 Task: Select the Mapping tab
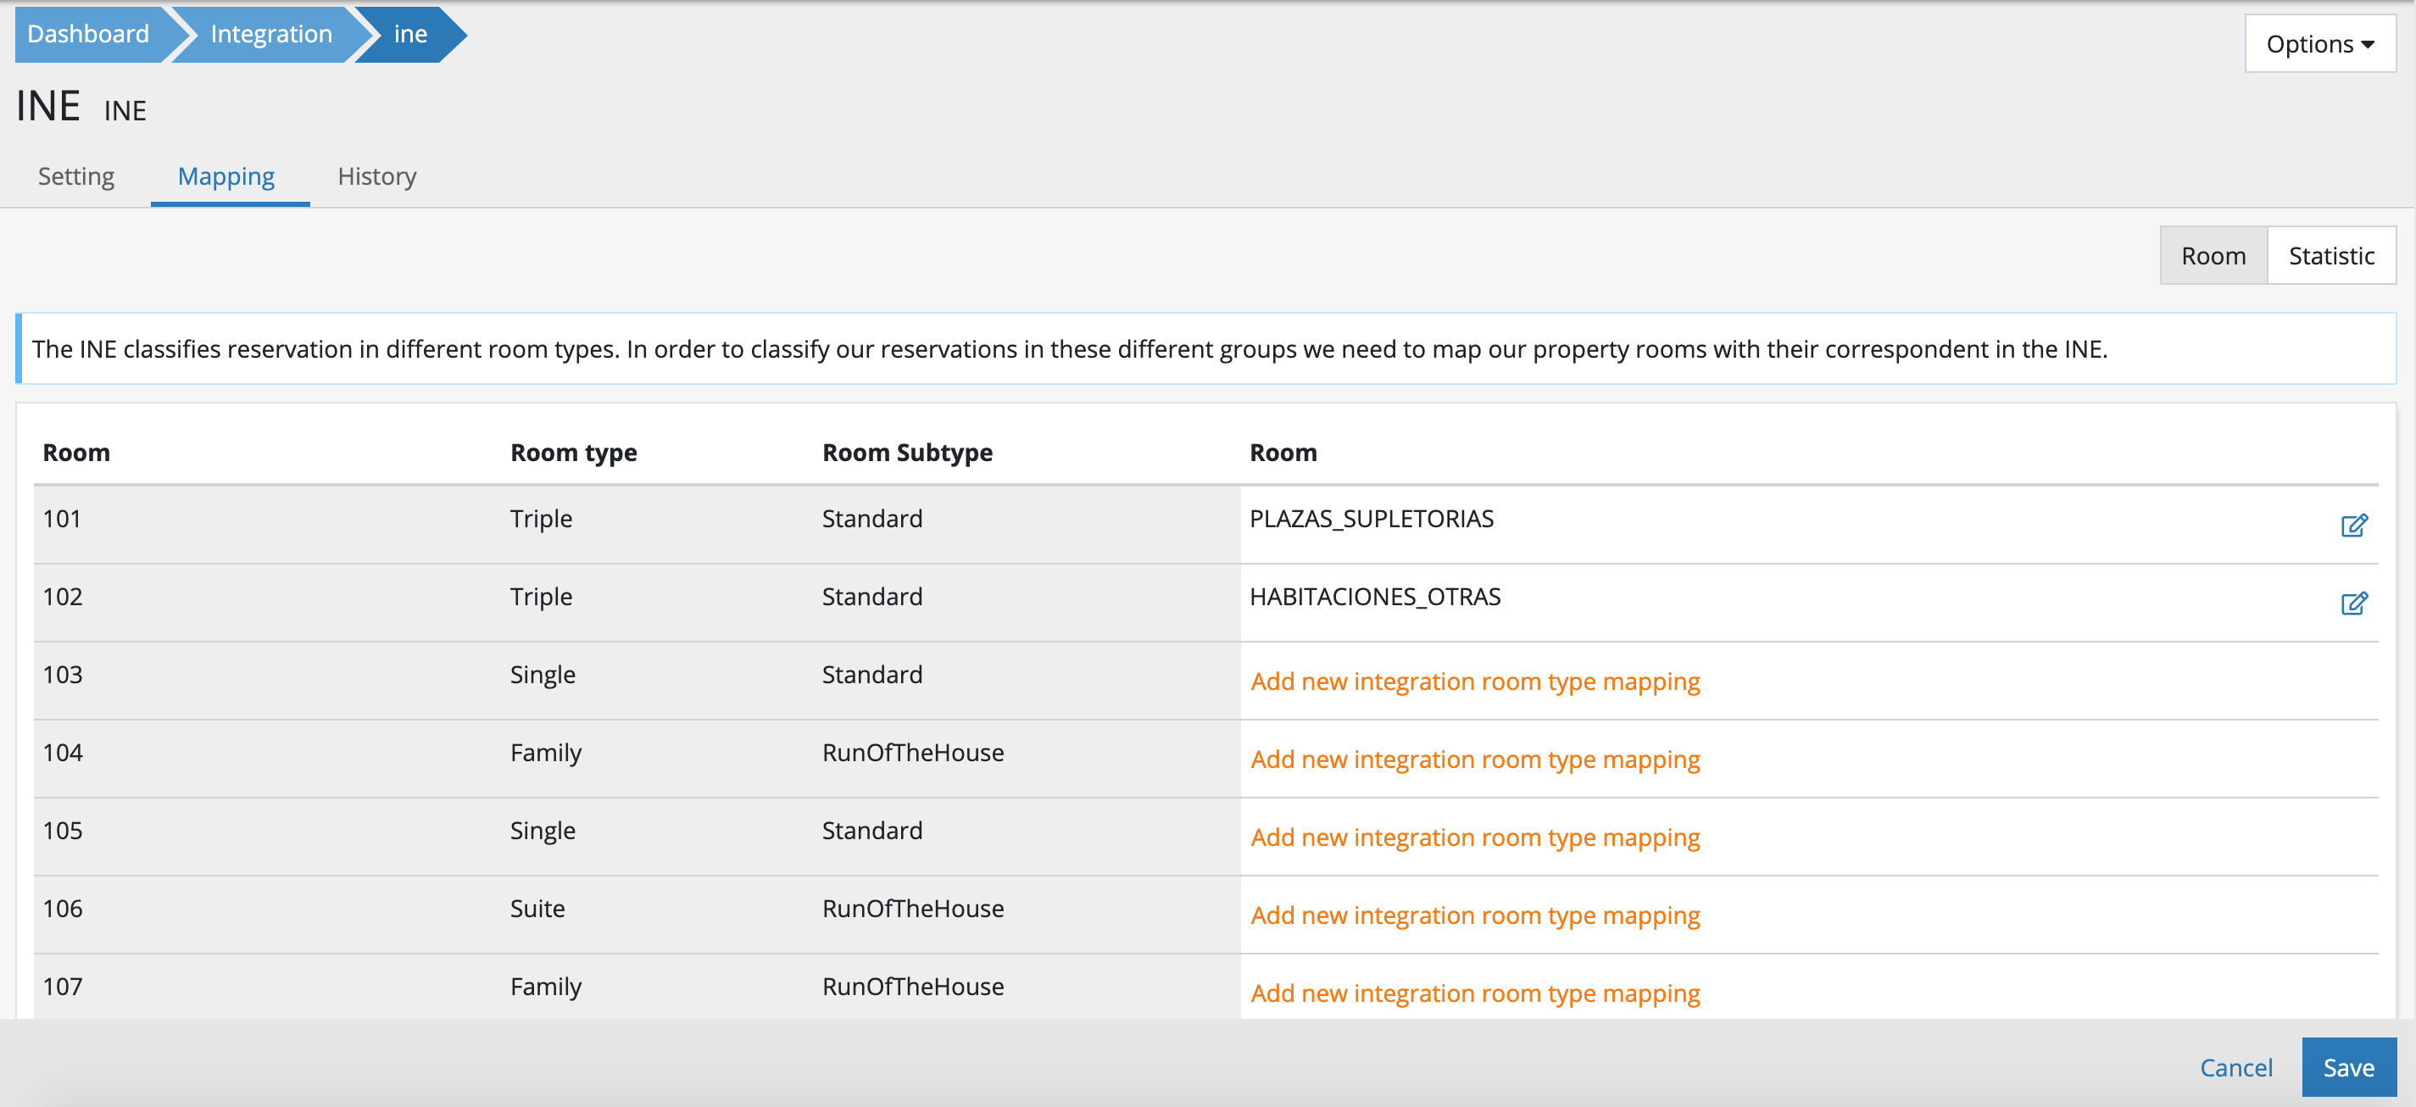226,176
